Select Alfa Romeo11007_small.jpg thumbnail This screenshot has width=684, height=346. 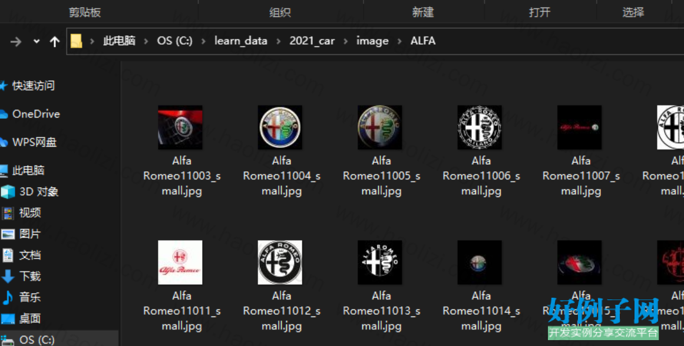[579, 127]
